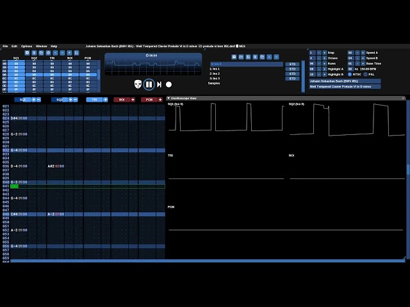Open the Edit menu
This screenshot has height=307, width=410.
(14, 46)
